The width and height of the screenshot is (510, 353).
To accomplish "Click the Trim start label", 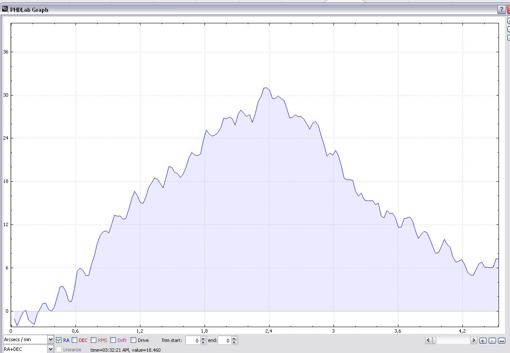I will 171,340.
